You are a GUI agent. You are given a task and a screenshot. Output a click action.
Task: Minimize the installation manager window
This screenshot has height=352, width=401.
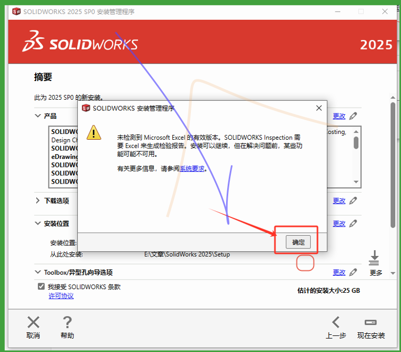[x=338, y=12]
